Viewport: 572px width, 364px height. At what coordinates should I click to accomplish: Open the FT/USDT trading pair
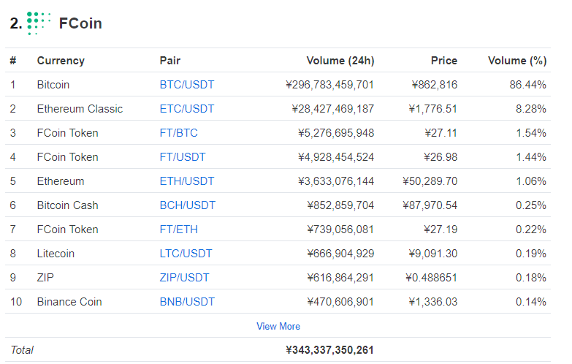tap(183, 157)
